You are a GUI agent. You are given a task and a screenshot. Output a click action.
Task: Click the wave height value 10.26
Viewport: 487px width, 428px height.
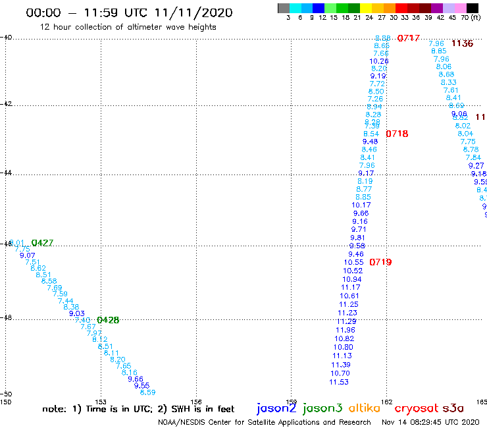(x=379, y=61)
